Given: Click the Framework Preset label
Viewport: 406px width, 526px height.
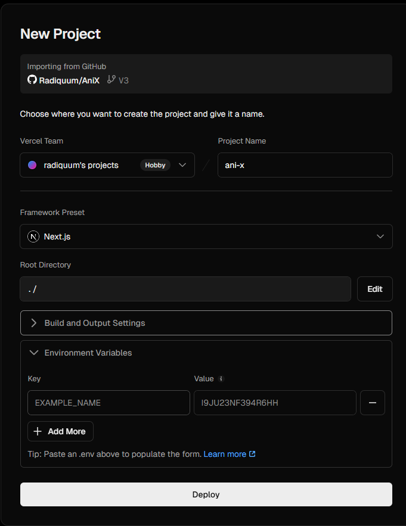Looking at the screenshot, I should coord(52,212).
